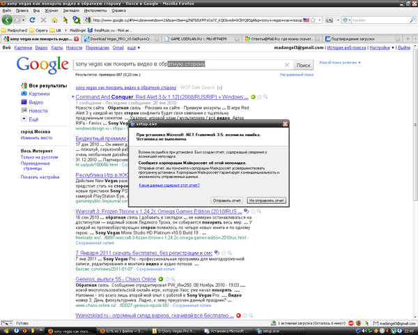Click the Новости icon in left sidebar
Image resolution: width=418 pixels, height=335 pixels.
(x=24, y=111)
